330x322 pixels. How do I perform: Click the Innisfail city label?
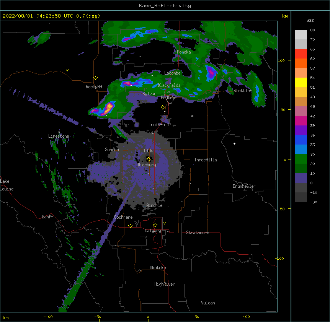pyautogui.click(x=159, y=125)
